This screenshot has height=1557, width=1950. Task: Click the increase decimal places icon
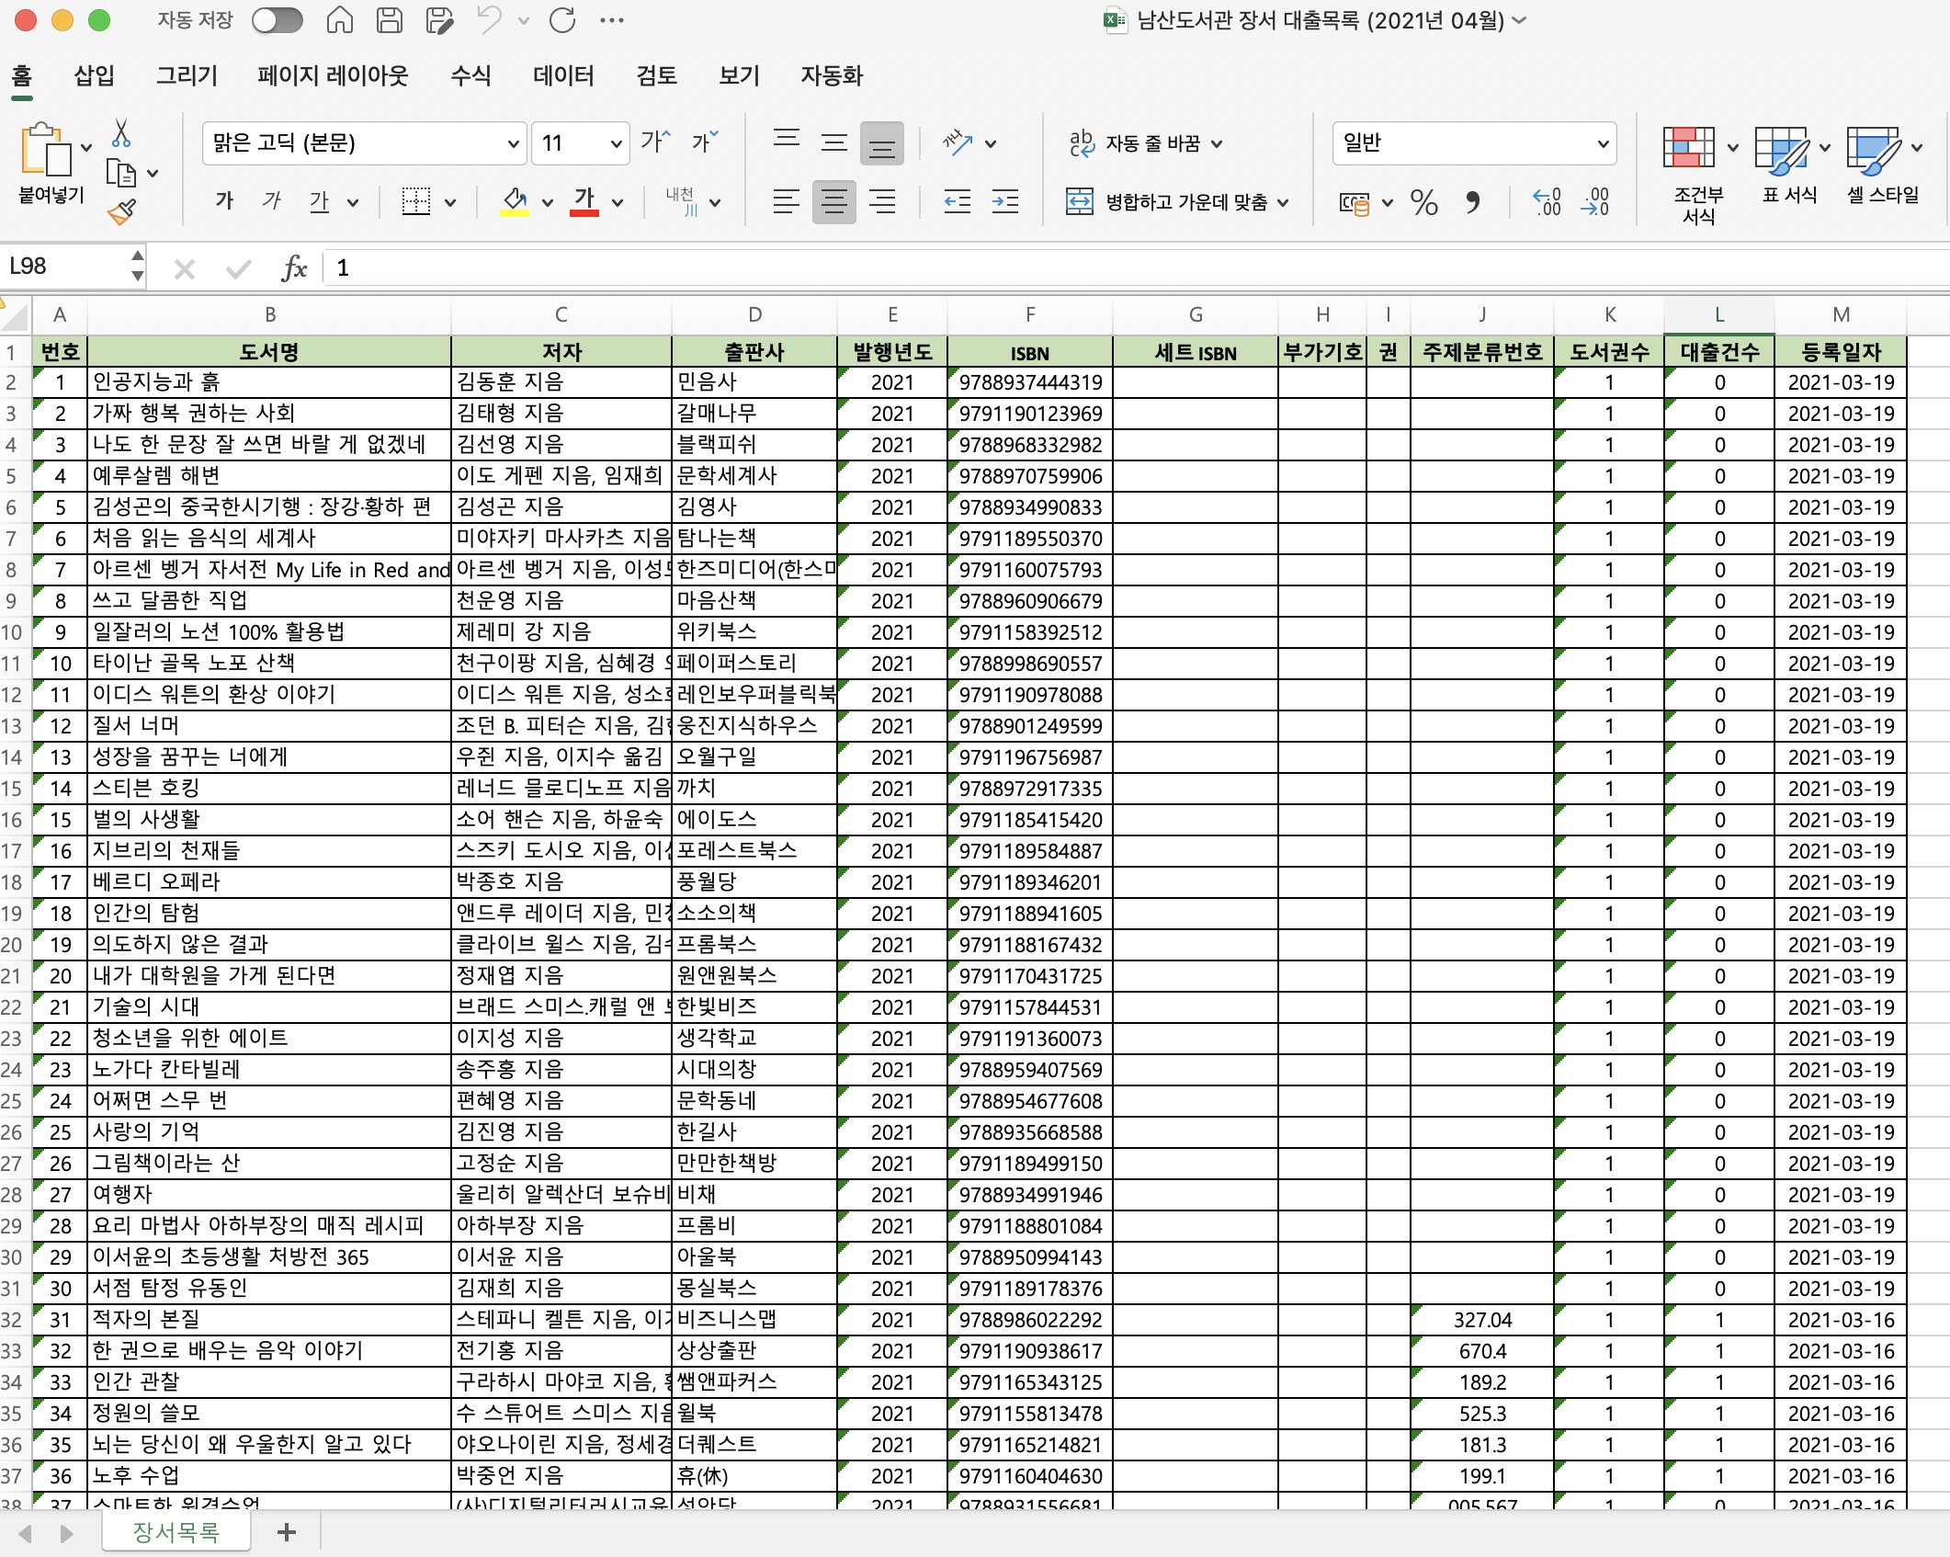pyautogui.click(x=1547, y=201)
